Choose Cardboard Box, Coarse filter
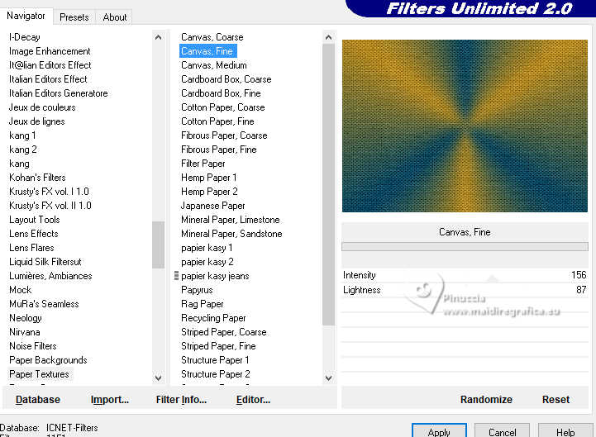596x437 pixels. coord(226,79)
